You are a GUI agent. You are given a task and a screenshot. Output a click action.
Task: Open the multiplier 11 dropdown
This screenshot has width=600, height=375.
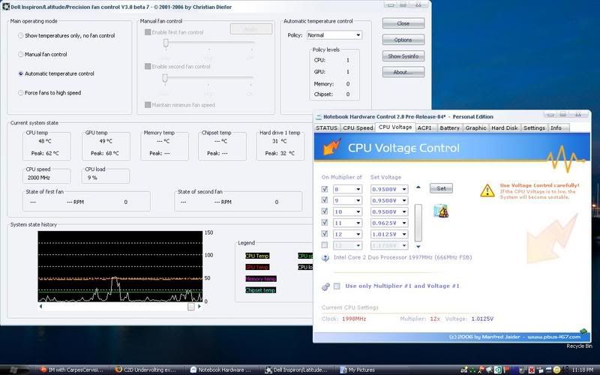click(x=347, y=223)
